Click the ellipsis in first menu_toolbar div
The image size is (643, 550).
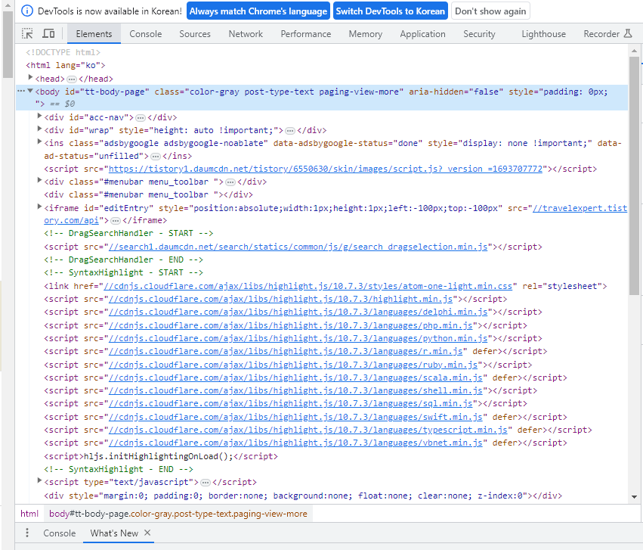(x=230, y=182)
